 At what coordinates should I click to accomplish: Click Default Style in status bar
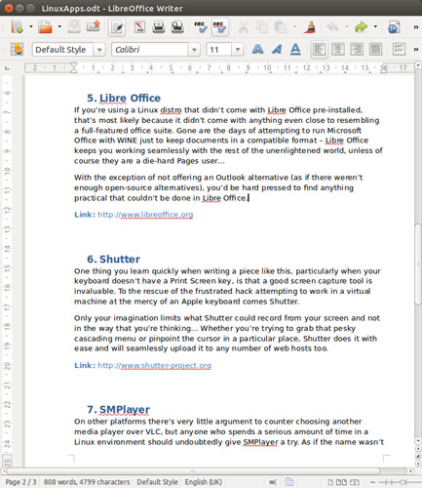coord(157,482)
